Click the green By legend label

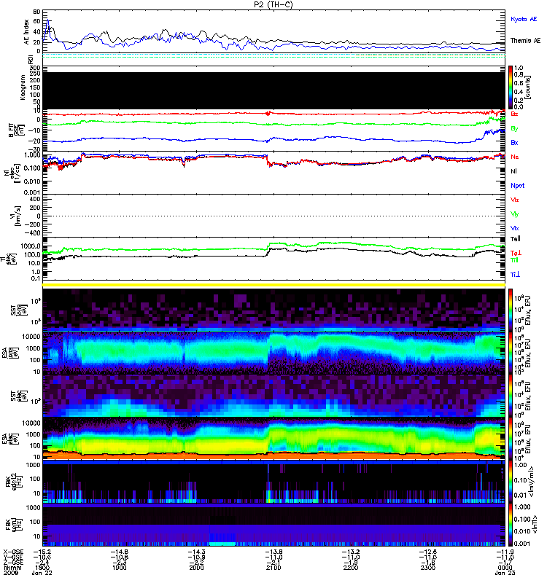[514, 129]
